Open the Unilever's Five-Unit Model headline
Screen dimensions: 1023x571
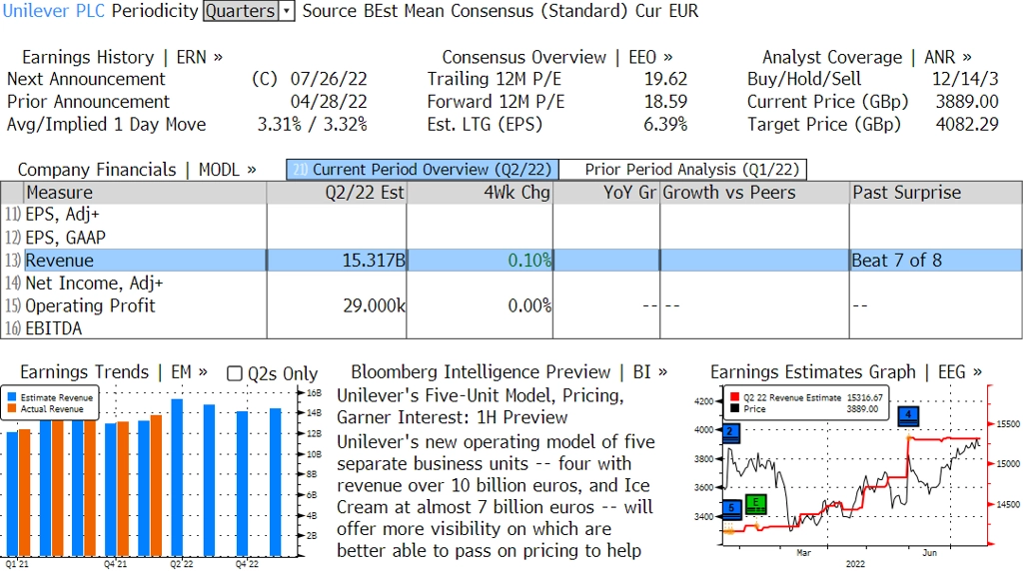coord(481,406)
